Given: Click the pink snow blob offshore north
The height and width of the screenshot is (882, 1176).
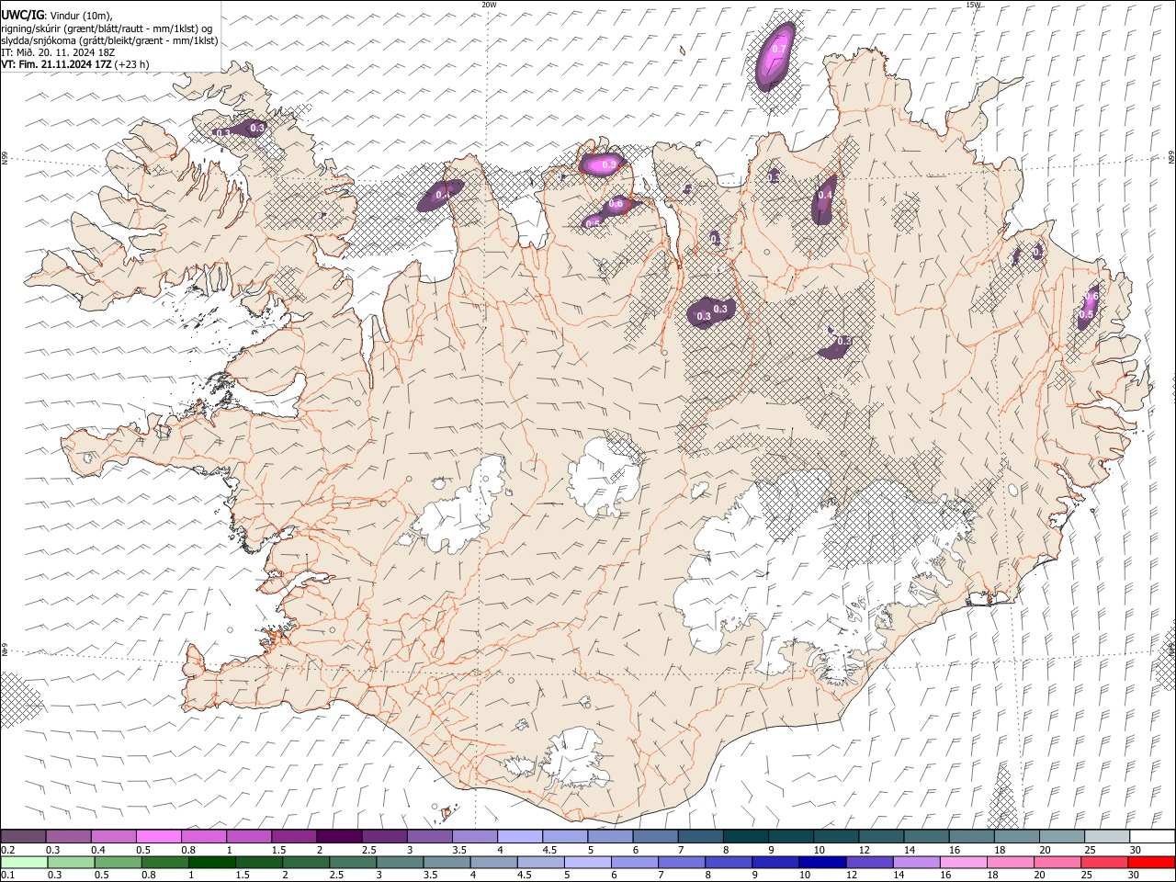Looking at the screenshot, I should (776, 57).
